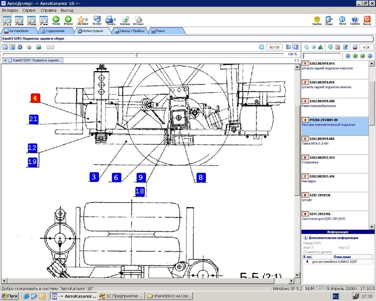Toggle the 1:1 zoom mode button
This screenshot has width=376, height=301.
7,20
